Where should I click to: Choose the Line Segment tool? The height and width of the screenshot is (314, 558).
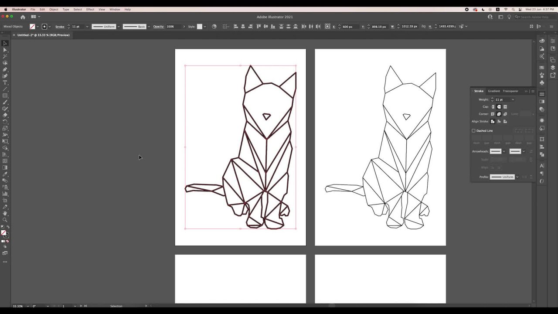[5, 89]
